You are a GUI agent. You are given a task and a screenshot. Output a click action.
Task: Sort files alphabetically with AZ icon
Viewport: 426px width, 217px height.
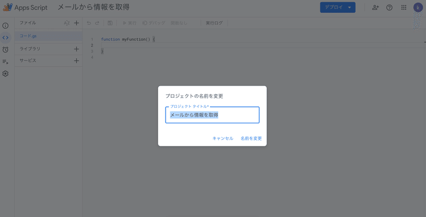pyautogui.click(x=67, y=23)
